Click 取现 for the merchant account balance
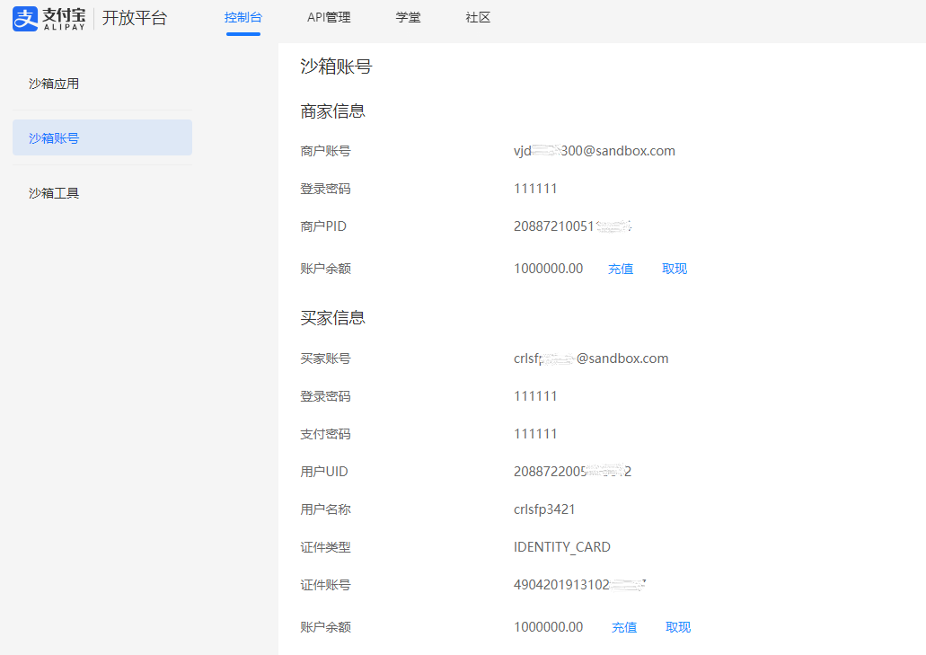Screen dimensions: 926x655 tap(675, 269)
